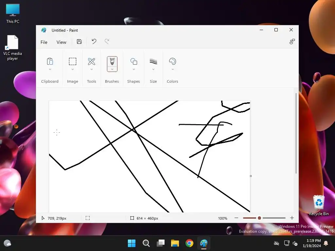Screen dimensions: 335x251
Task: Open the This PC desktop icon
Action: tap(13, 13)
